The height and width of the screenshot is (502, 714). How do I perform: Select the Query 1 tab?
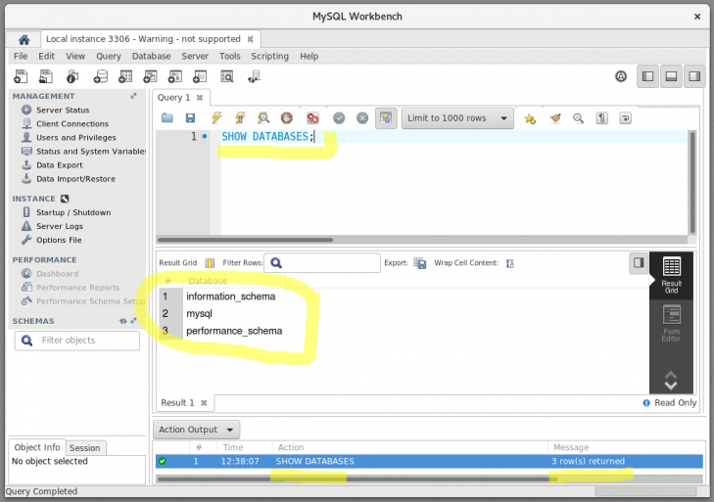coord(173,98)
